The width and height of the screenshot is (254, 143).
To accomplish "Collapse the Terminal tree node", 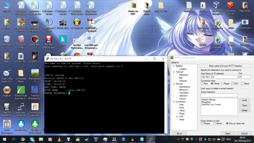I will 174,72.
